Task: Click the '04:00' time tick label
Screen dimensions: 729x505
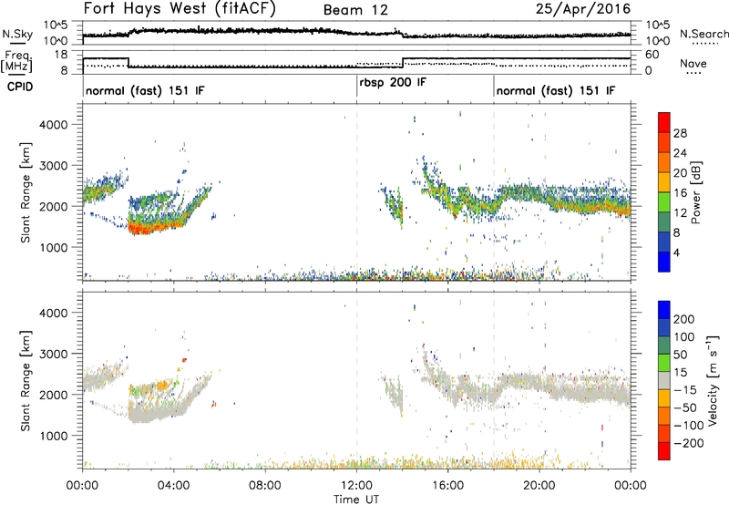Action: pyautogui.click(x=173, y=486)
